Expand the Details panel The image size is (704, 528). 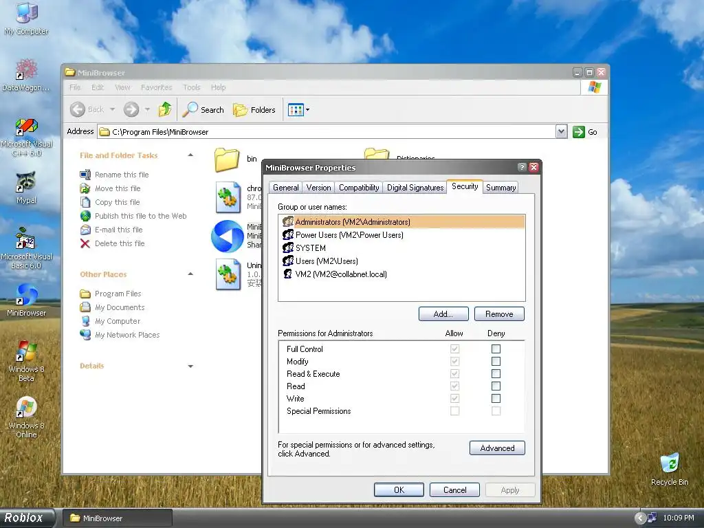tap(190, 366)
